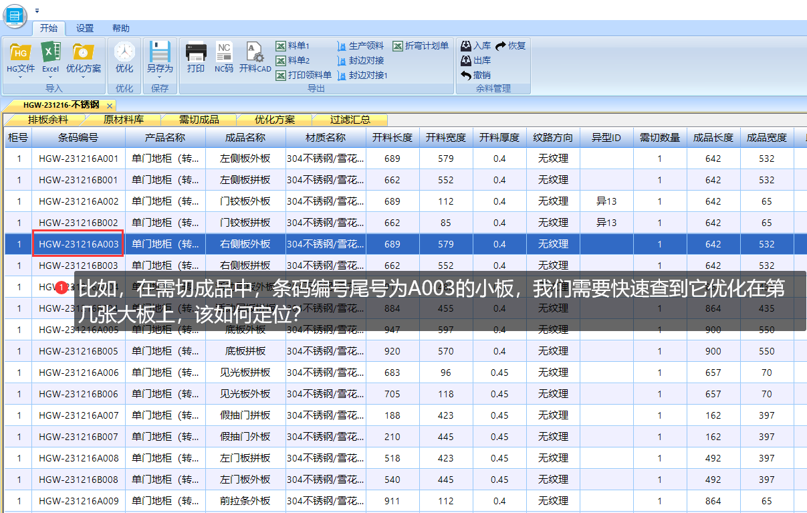
Task: Click 入库 in 余料管理
Action: tap(476, 45)
